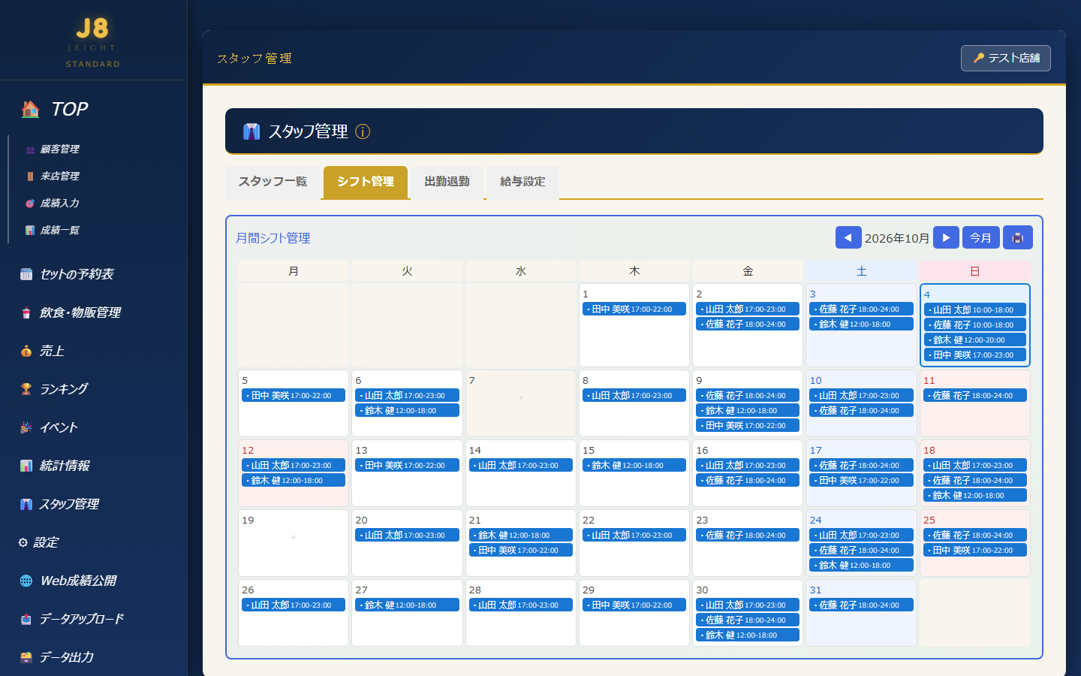
Task: Open 成績入力 sidebar link
Action: [60, 204]
